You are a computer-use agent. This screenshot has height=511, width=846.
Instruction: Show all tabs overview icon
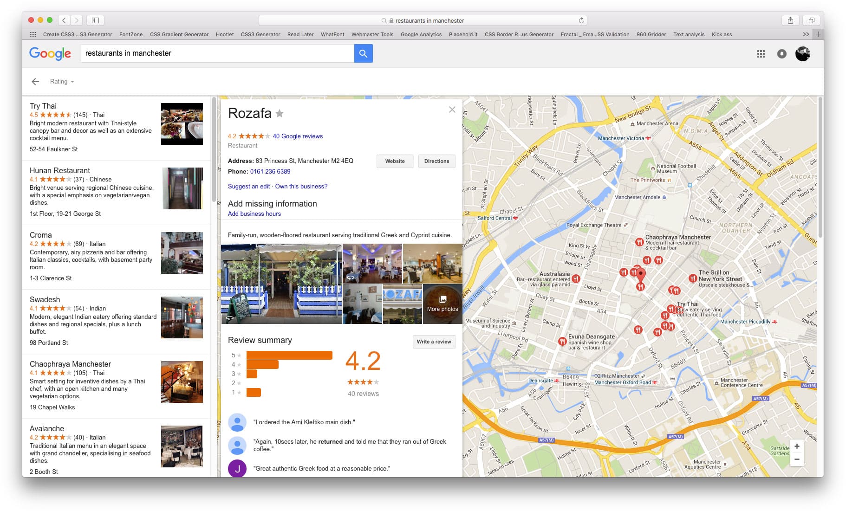tap(811, 20)
